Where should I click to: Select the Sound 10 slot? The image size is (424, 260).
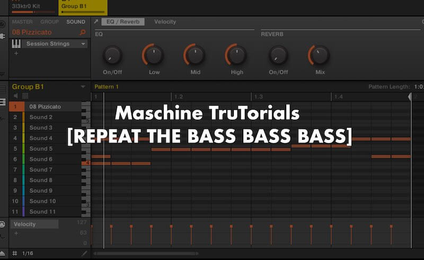click(x=45, y=201)
